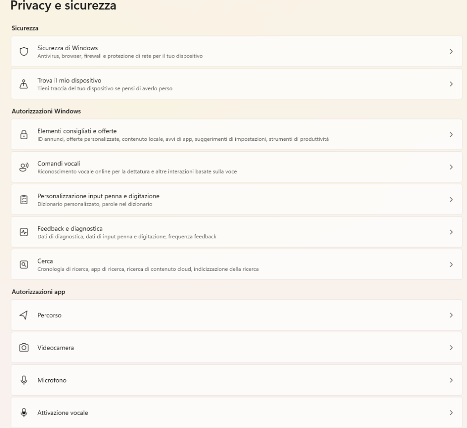Expand the Comandi vocali chevron arrow
Viewport: 467px width, 428px height.
[x=451, y=167]
